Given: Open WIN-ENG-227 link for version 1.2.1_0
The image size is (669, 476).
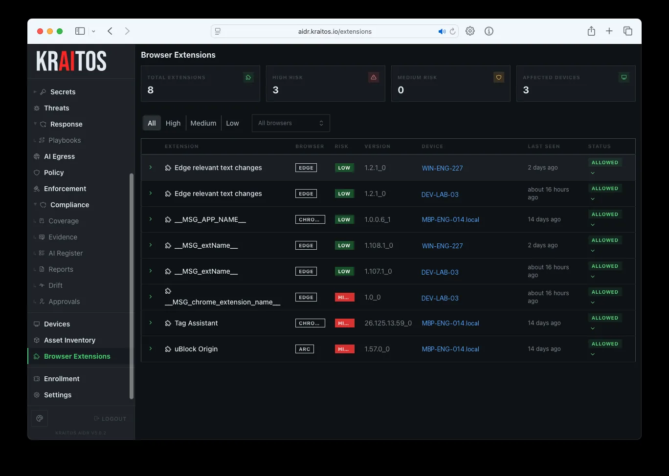Looking at the screenshot, I should click(442, 168).
